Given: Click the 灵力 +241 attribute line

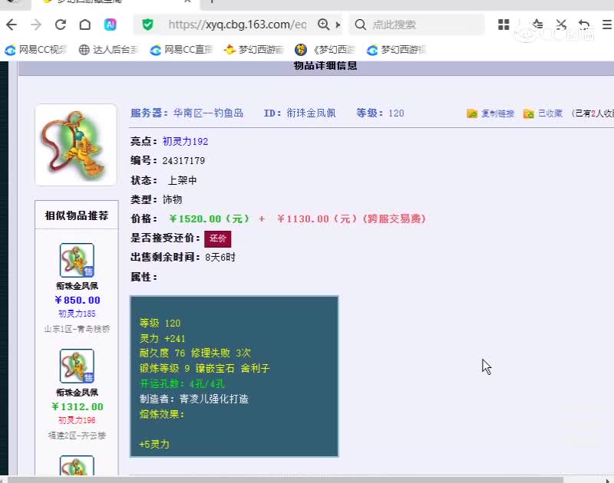Looking at the screenshot, I should point(162,338).
